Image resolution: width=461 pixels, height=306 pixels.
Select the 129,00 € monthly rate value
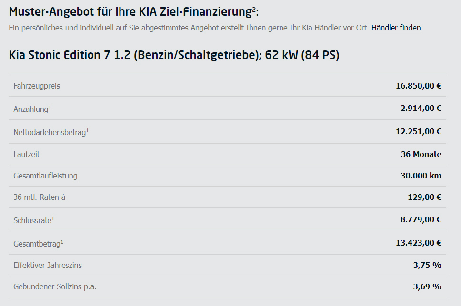pyautogui.click(x=424, y=197)
